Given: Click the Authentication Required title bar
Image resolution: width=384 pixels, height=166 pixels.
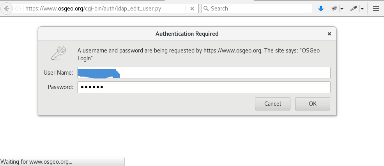Looking at the screenshot, I should (x=187, y=34).
